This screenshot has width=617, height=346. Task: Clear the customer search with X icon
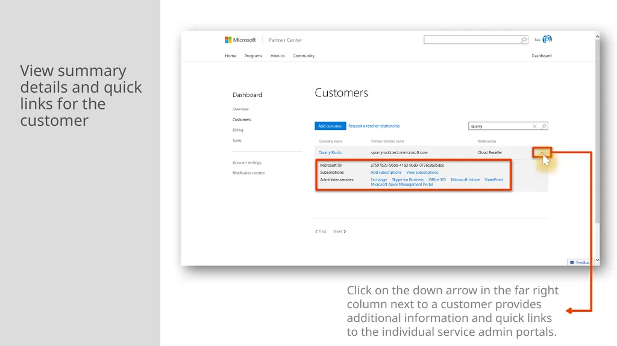pos(534,126)
